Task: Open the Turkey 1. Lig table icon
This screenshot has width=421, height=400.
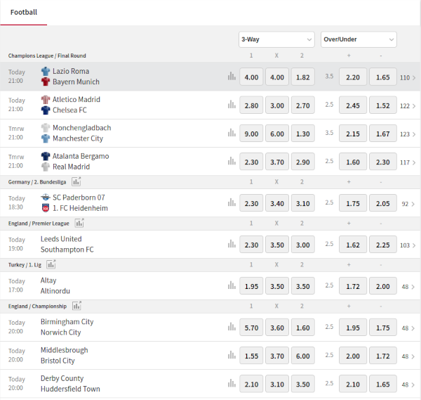Action: pos(51,265)
